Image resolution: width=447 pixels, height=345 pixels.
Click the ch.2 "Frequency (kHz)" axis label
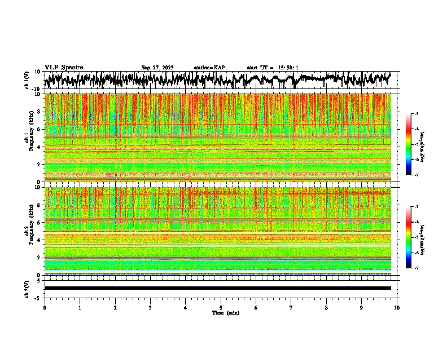pos(31,224)
